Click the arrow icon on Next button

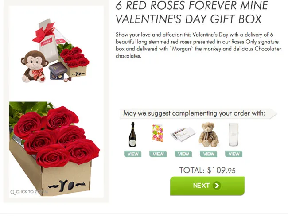pos(217,186)
